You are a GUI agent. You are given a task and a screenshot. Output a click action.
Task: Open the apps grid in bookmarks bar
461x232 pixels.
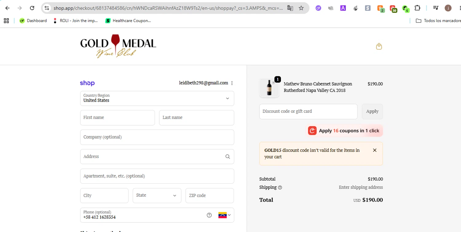(6, 21)
